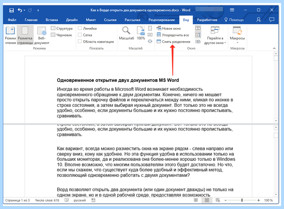Customize Quick Access Toolbar dropdown

tap(38, 10)
